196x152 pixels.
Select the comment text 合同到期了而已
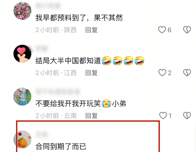pyautogui.click(x=61, y=146)
